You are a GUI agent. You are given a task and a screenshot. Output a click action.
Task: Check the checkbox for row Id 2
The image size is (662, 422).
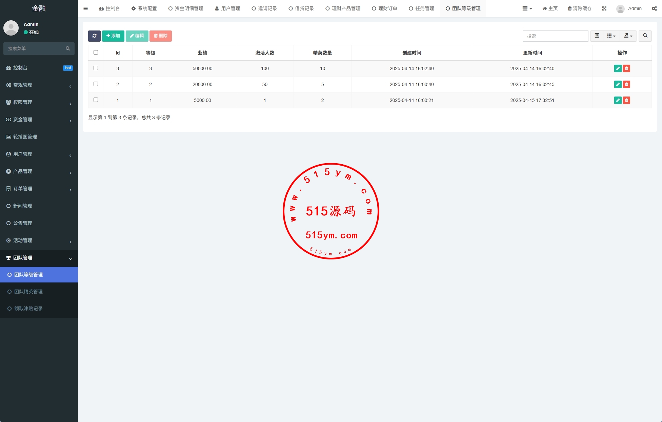[x=96, y=84]
